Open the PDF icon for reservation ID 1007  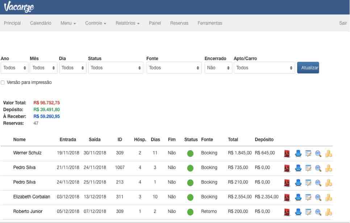pos(287,168)
